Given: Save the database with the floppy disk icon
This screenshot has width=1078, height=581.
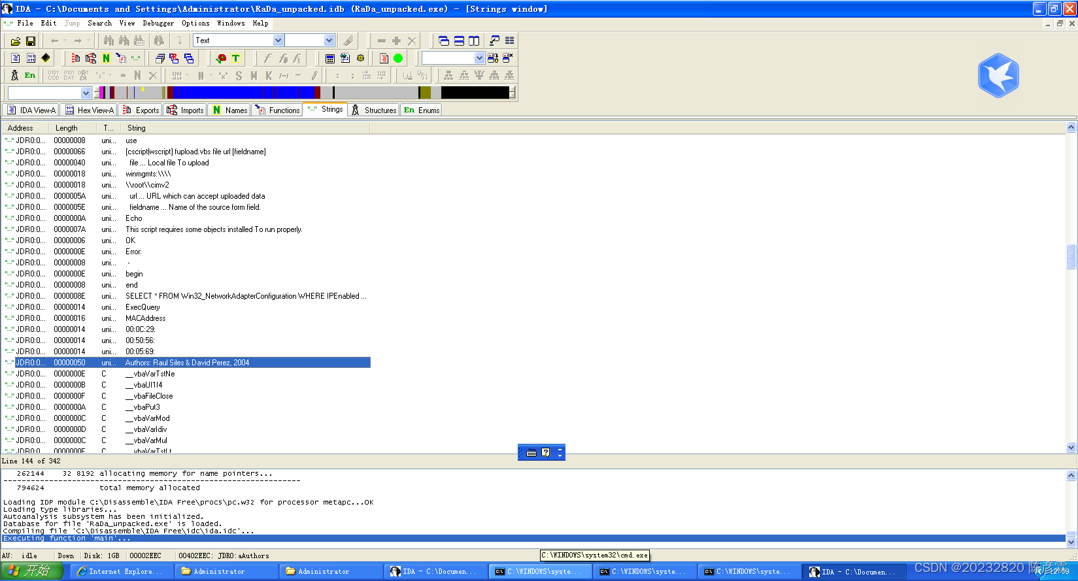Looking at the screenshot, I should [x=31, y=41].
